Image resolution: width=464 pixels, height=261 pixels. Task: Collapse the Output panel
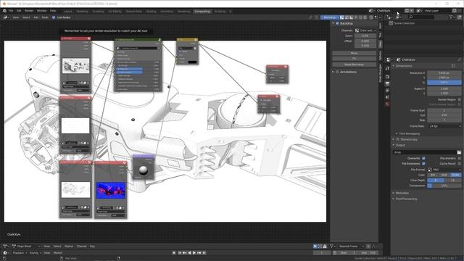pyautogui.click(x=394, y=145)
